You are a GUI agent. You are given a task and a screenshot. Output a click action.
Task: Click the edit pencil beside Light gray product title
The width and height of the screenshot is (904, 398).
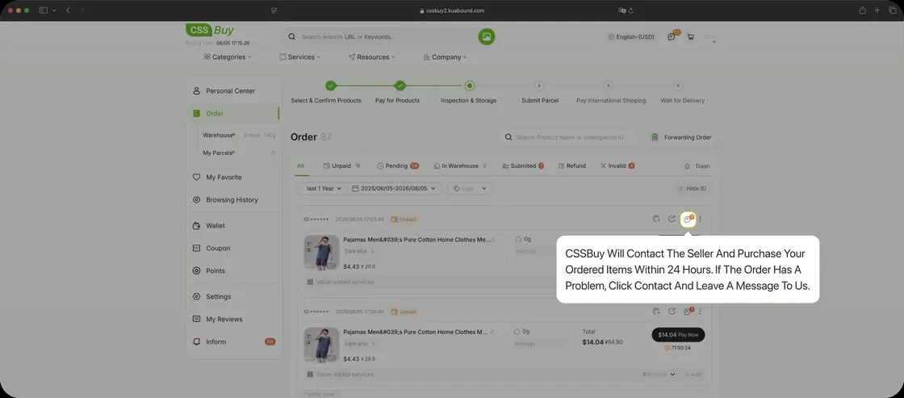point(493,333)
